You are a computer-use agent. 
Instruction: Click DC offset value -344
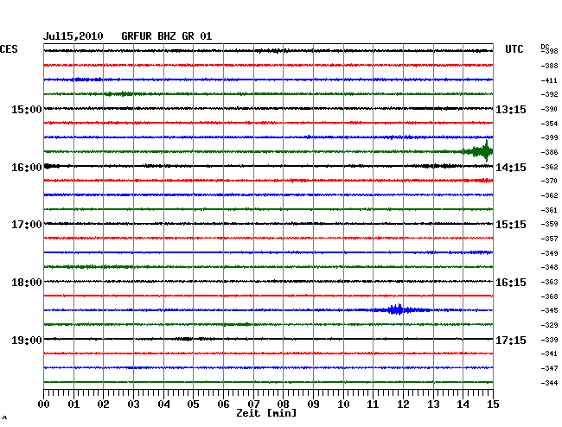click(x=549, y=383)
